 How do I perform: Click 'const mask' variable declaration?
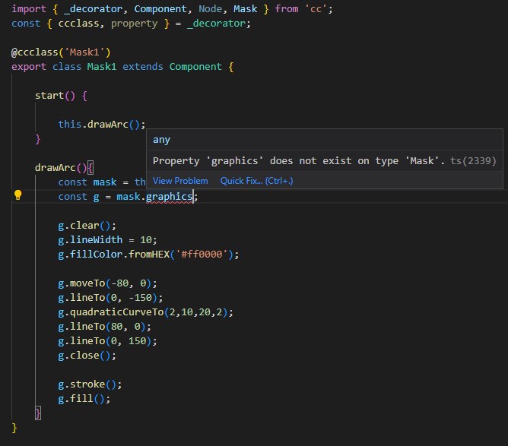point(87,182)
